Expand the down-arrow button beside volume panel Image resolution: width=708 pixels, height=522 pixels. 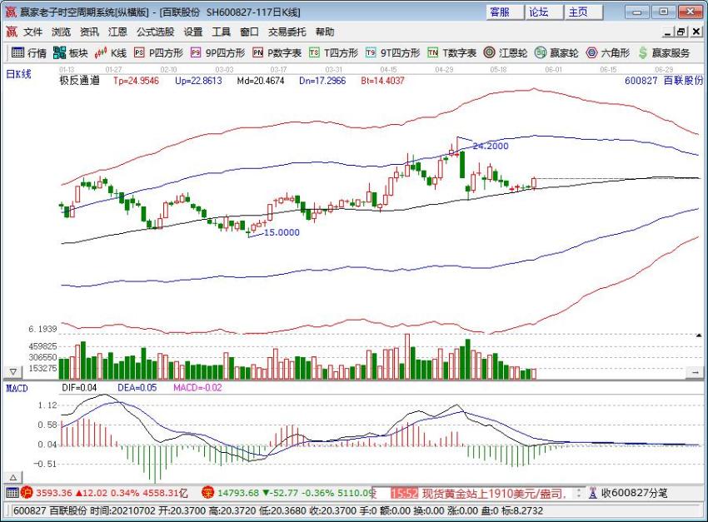(x=13, y=372)
